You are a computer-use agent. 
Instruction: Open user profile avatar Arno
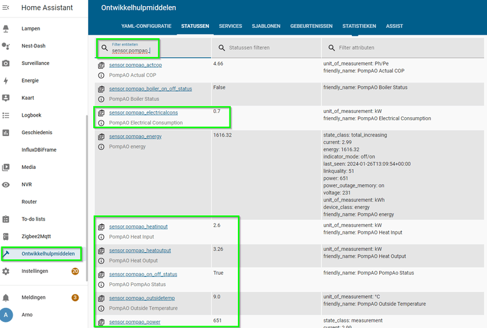pyautogui.click(x=6, y=315)
